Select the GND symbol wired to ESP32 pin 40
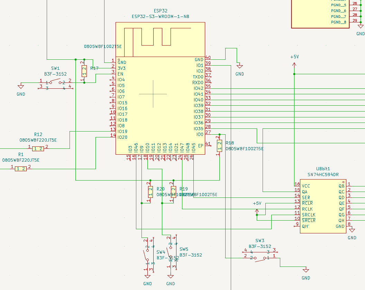The height and width of the screenshot is (290, 365). [239, 67]
